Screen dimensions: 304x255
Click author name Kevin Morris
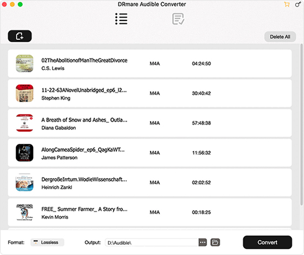(55, 217)
